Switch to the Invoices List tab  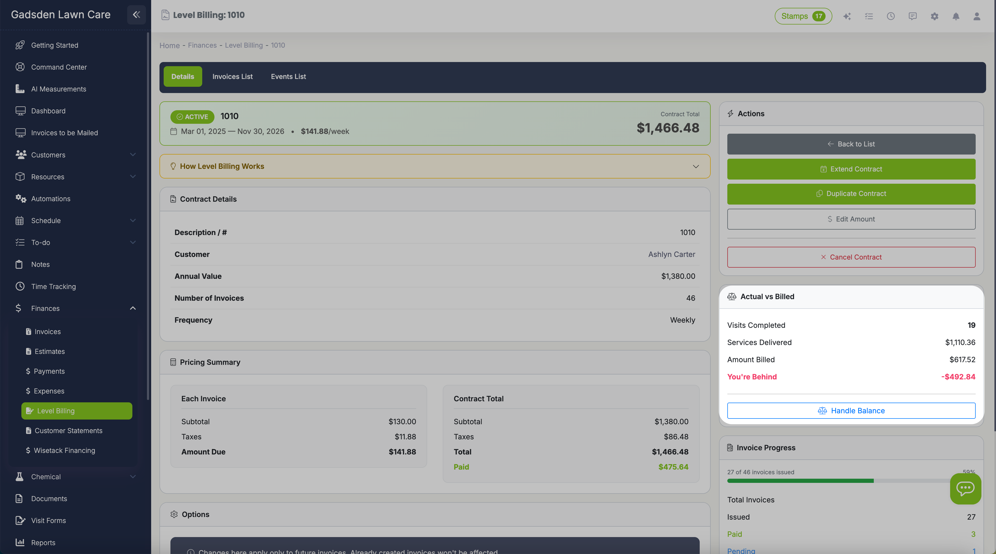[x=232, y=76]
